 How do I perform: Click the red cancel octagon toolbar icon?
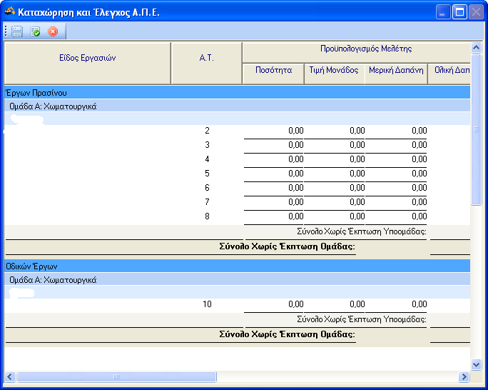pyautogui.click(x=53, y=31)
